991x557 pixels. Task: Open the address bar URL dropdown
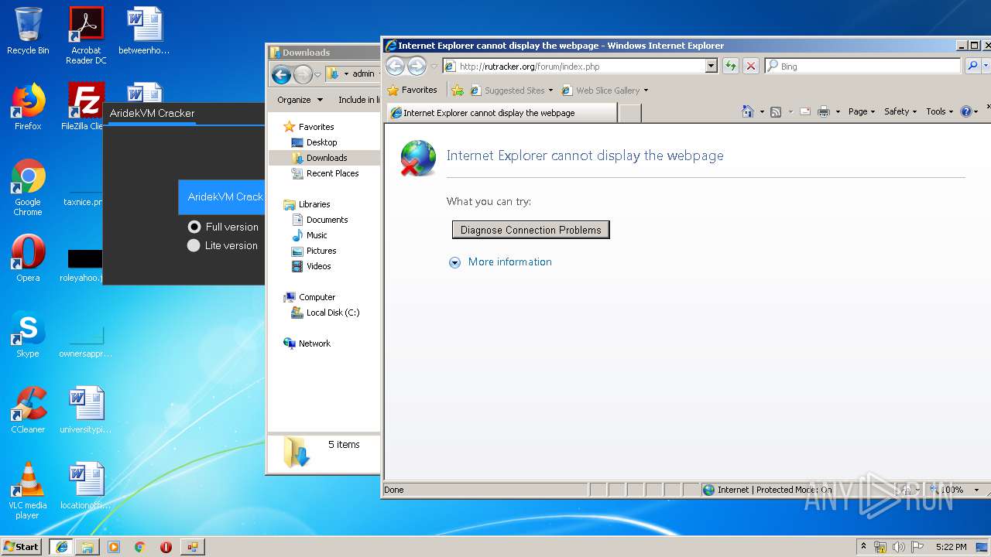[x=711, y=67]
